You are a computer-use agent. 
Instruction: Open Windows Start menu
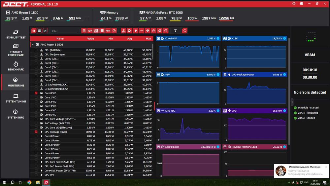(x=4, y=182)
